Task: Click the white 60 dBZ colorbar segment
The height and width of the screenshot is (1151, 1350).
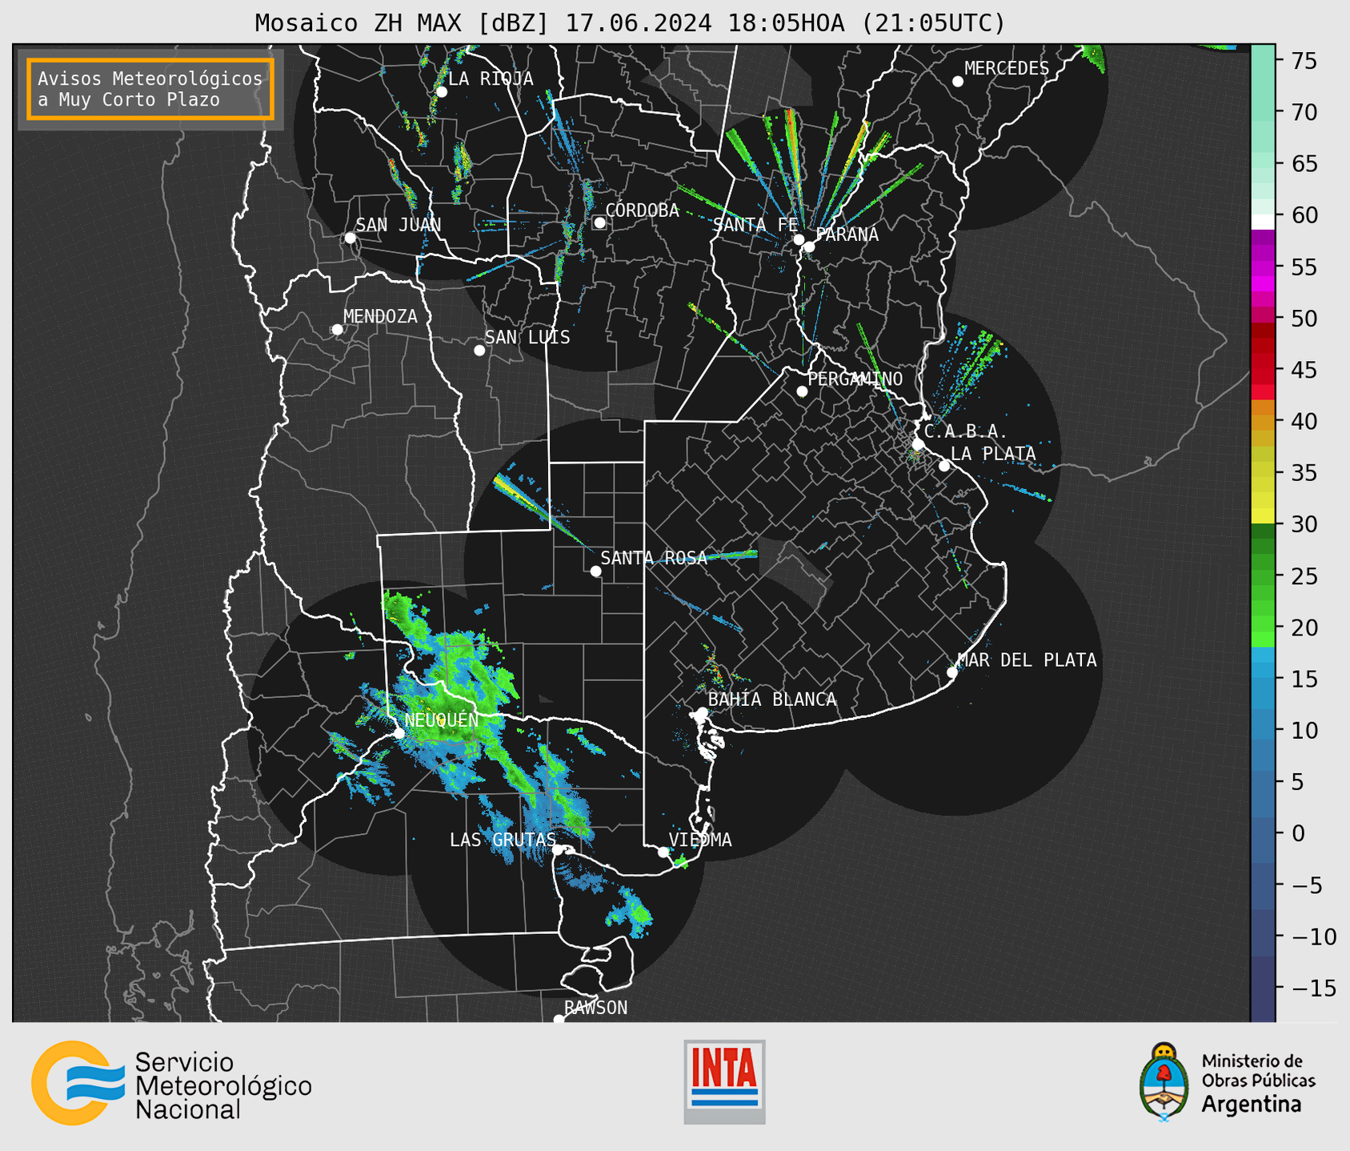Action: point(1263,222)
